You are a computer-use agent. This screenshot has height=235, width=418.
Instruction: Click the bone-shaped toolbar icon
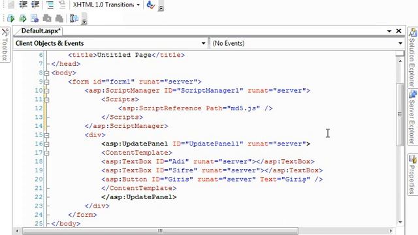point(74,18)
